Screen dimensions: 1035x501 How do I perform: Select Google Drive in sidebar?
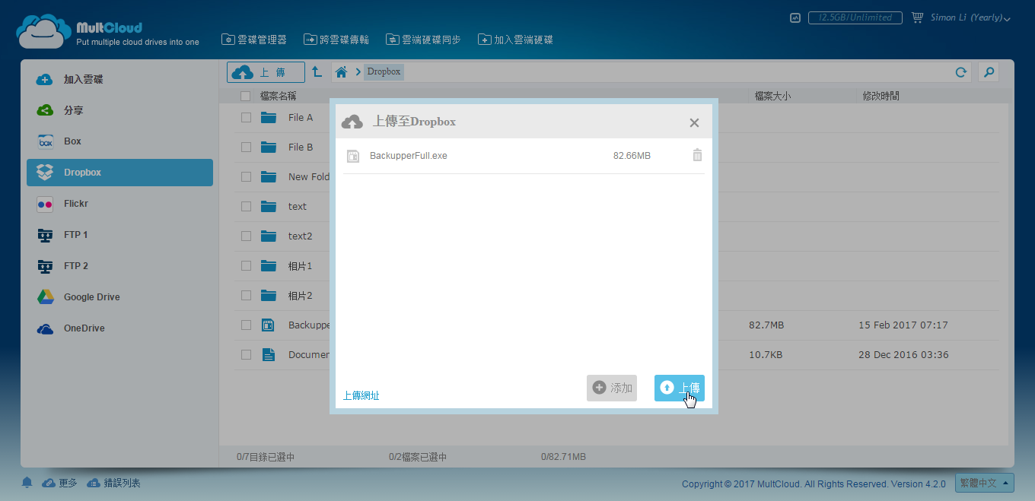click(x=119, y=297)
